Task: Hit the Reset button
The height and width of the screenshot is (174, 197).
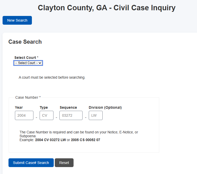Action: coord(64,163)
